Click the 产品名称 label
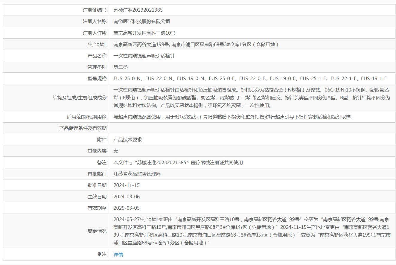The width and height of the screenshot is (396, 265). [97, 56]
